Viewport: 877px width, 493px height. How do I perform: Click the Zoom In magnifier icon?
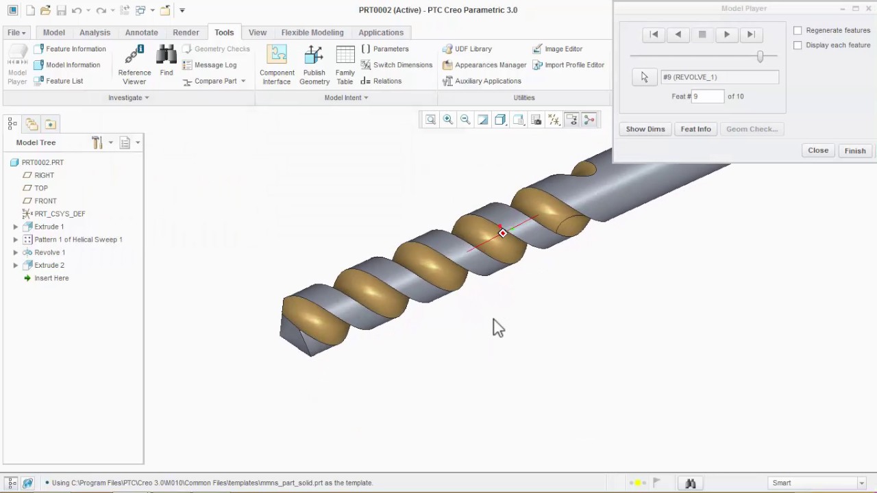[448, 120]
